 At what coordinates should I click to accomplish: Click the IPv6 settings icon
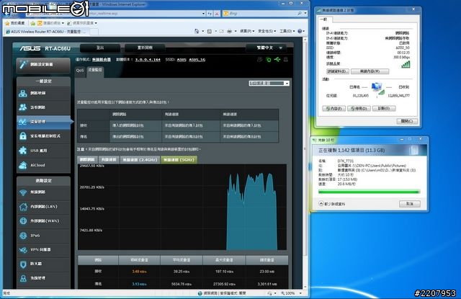pos(23,236)
